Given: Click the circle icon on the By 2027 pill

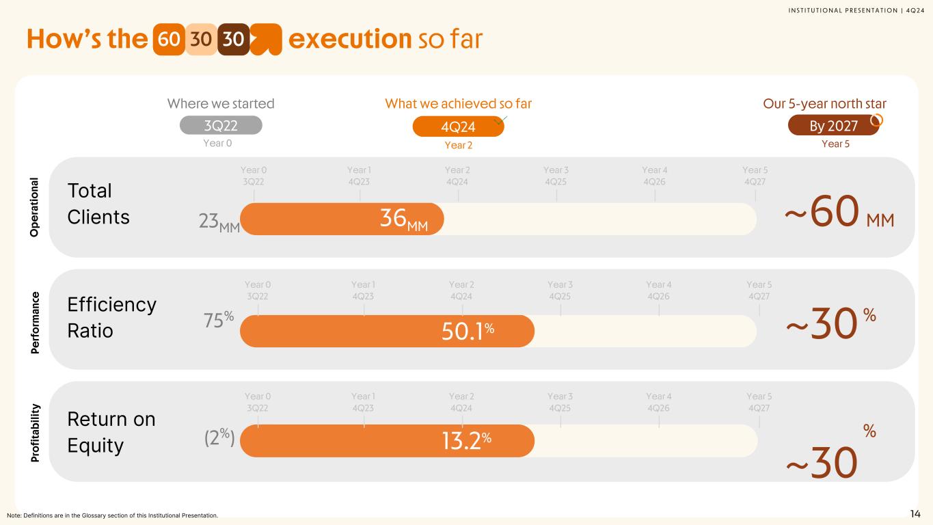Looking at the screenshot, I should click(x=878, y=120).
